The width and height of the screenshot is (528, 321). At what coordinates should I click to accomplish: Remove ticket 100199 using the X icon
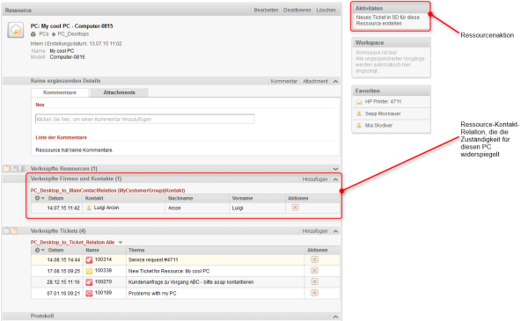(314, 293)
